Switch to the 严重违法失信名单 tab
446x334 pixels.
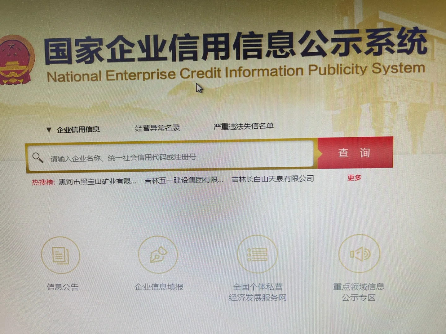(244, 126)
